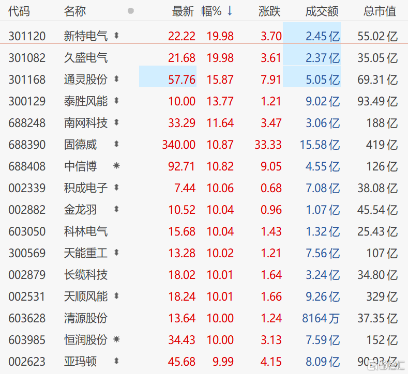Click sort arrow beside 幅% header
This screenshot has height=374, width=408.
[x=230, y=11]
